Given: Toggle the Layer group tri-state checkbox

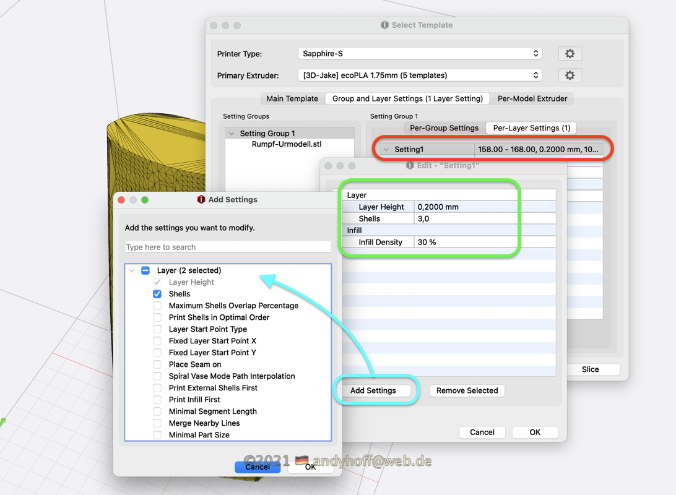Looking at the screenshot, I should click(x=145, y=270).
